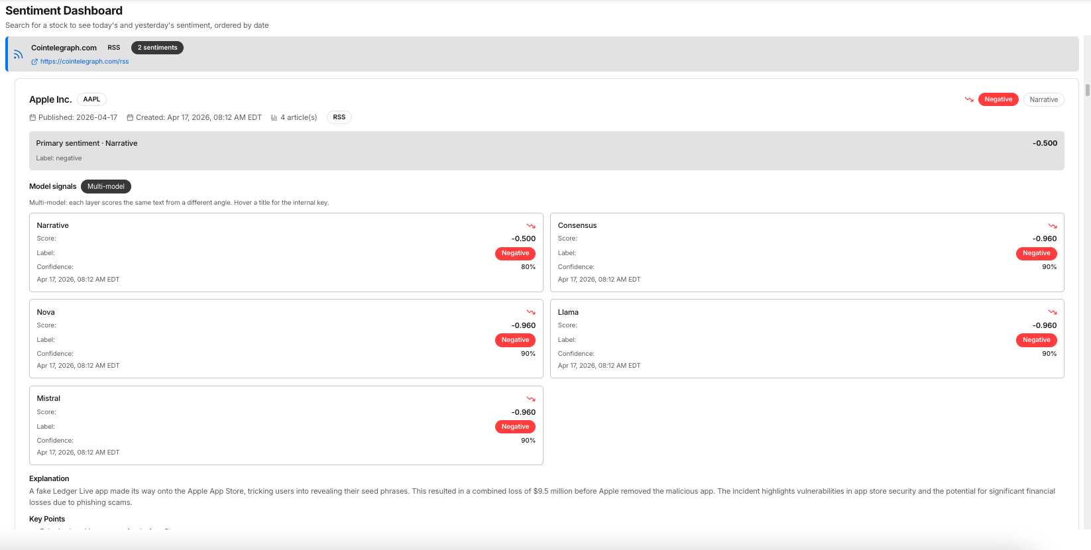Click the Negative label in Mistral card
The width and height of the screenshot is (1091, 550).
(515, 427)
